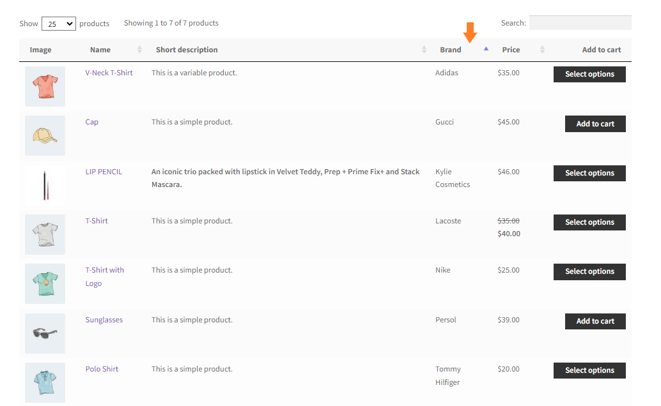Open the Sunglasses product link
This screenshot has width=661, height=406.
104,320
